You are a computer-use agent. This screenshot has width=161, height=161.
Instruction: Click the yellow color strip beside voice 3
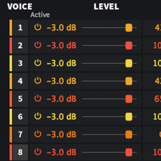[11, 63]
